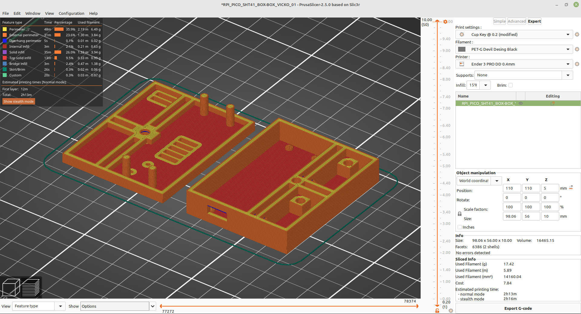This screenshot has width=581, height=314.
Task: Click yellow Perimeter legend color square
Action: click(5, 29)
